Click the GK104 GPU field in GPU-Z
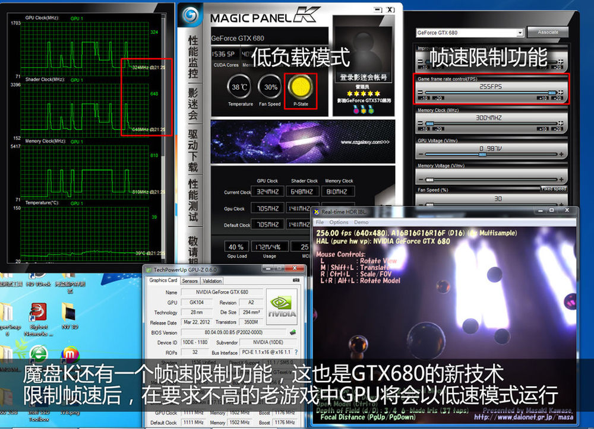Screen dimensions: 594x429 click(197, 302)
